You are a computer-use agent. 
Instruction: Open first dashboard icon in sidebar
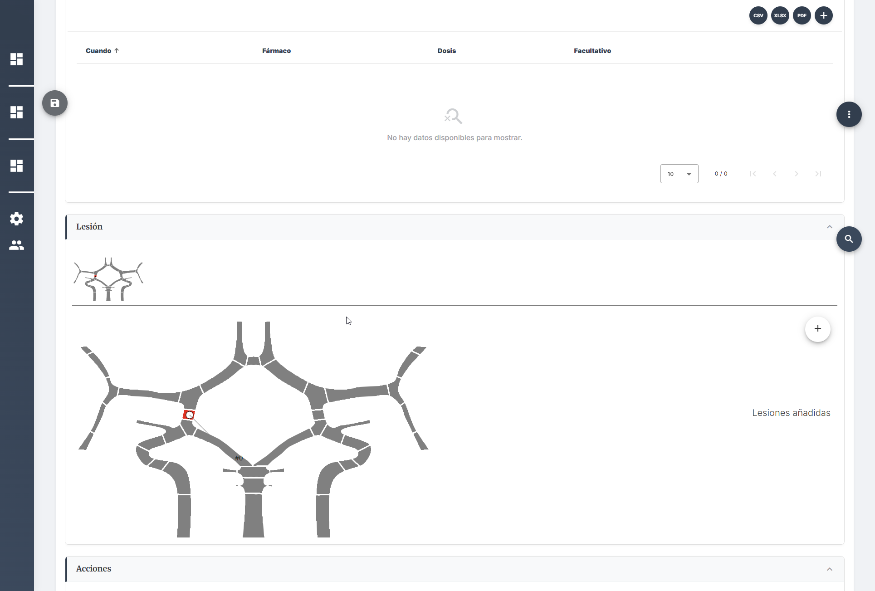pos(17,59)
